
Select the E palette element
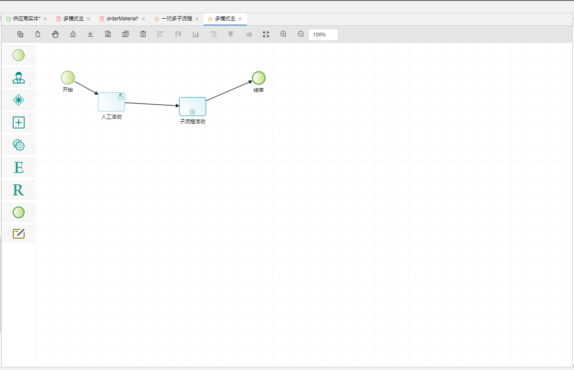(19, 167)
